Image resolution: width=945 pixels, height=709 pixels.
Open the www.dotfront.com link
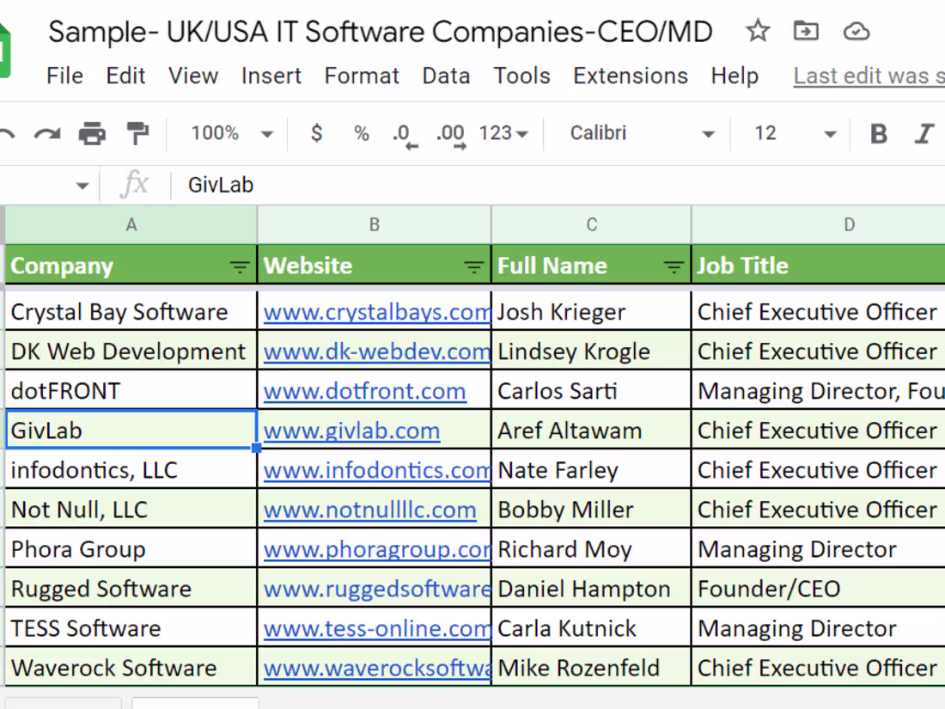(365, 390)
